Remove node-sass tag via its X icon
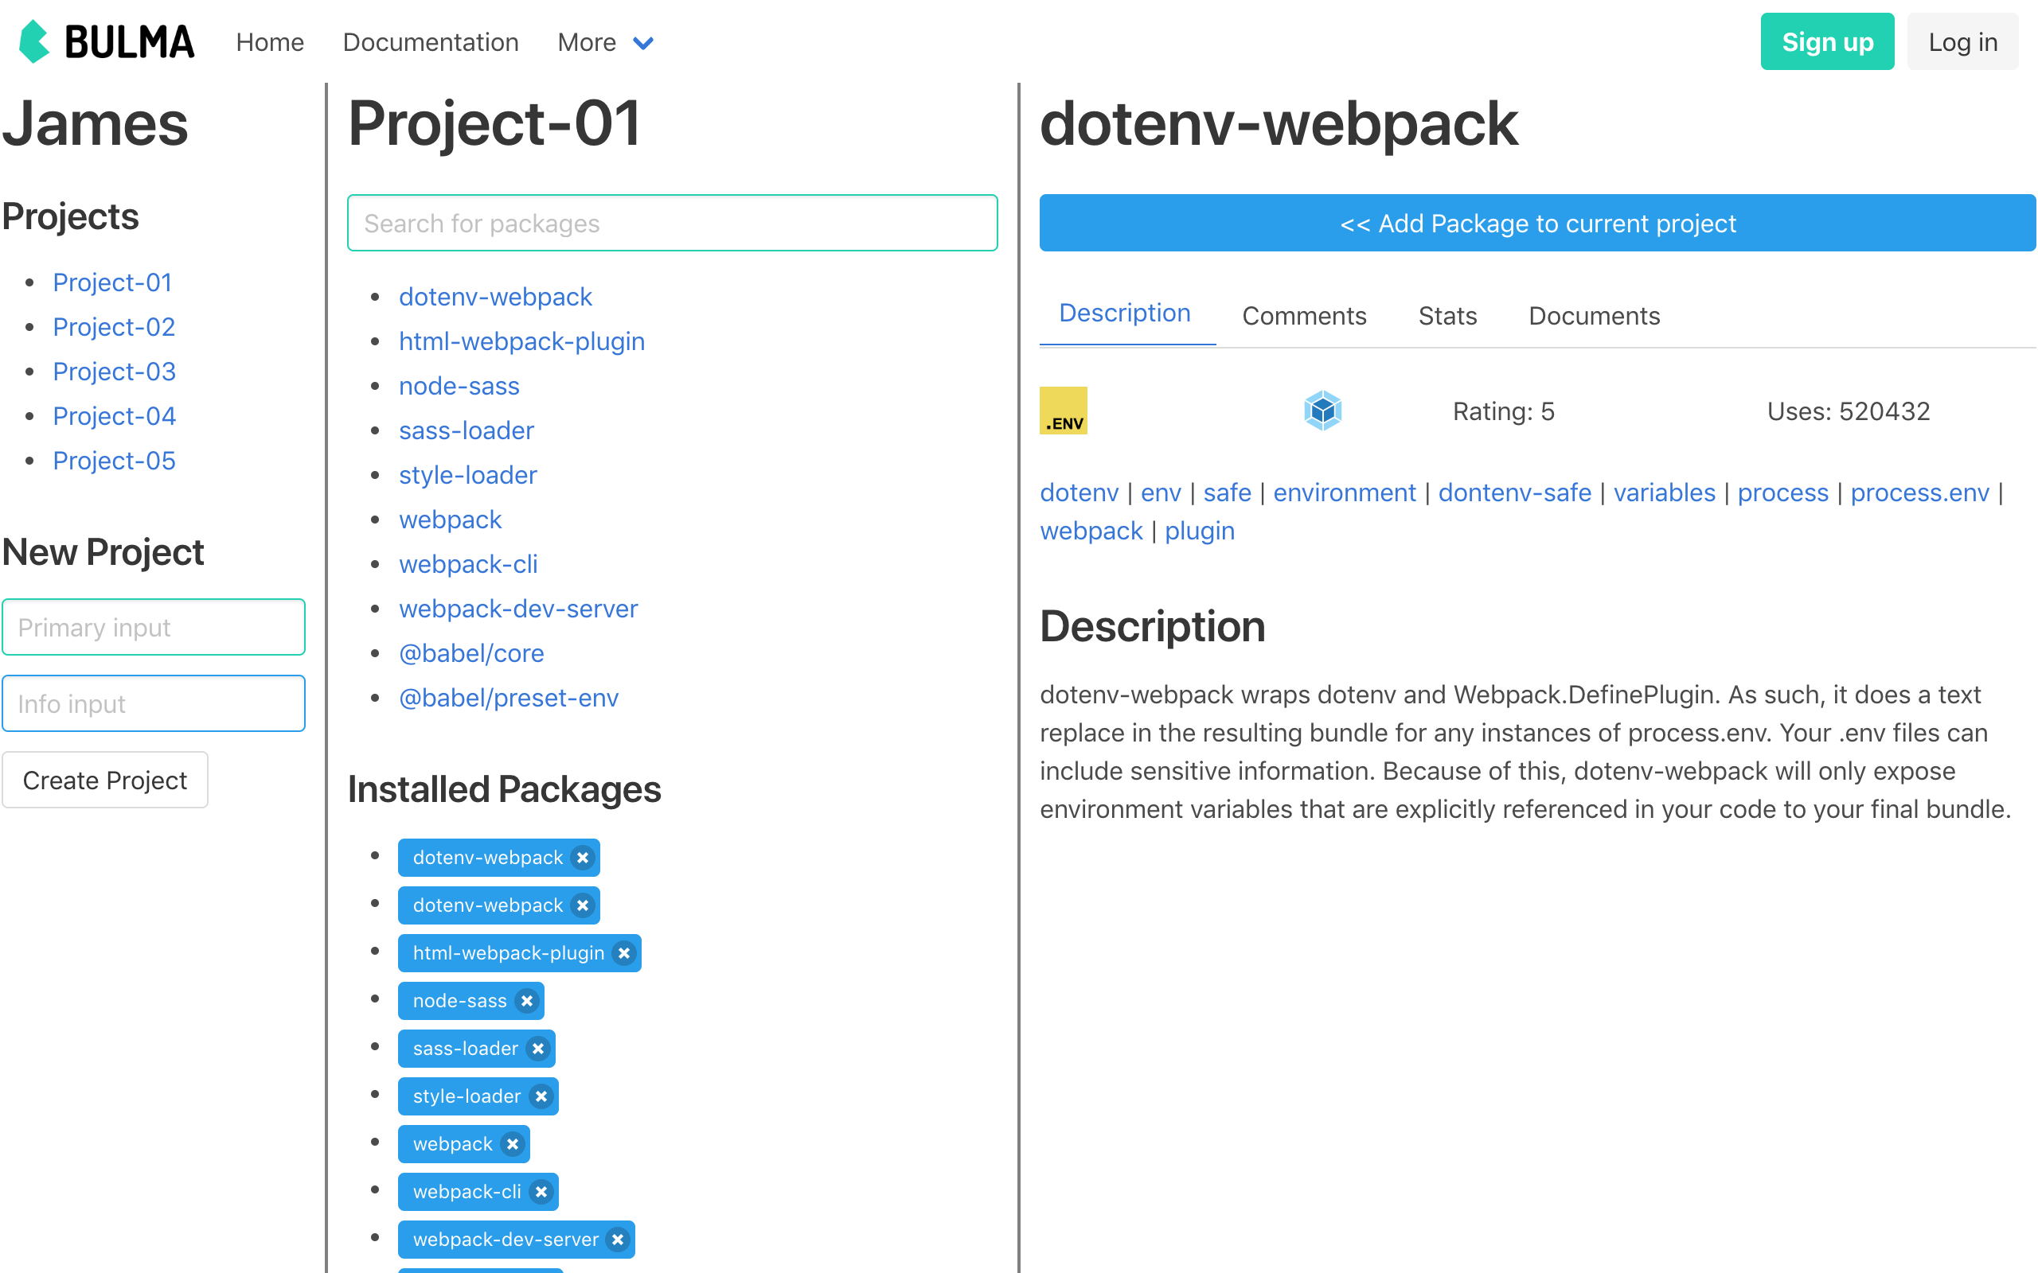This screenshot has height=1273, width=2038. pyautogui.click(x=527, y=1001)
